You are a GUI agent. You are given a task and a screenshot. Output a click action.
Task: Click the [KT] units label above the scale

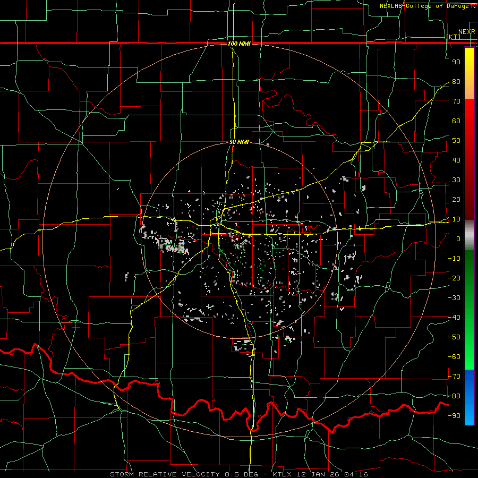454,37
